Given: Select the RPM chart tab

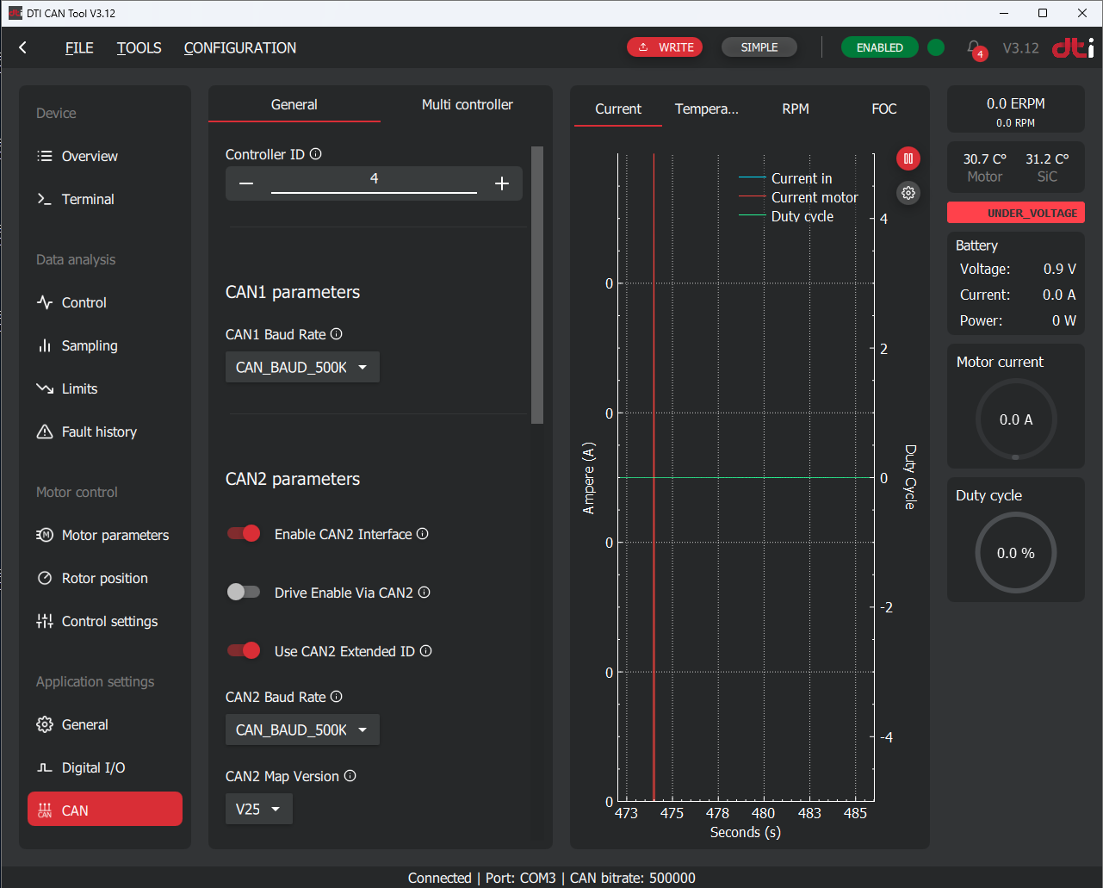Looking at the screenshot, I should pyautogui.click(x=796, y=109).
